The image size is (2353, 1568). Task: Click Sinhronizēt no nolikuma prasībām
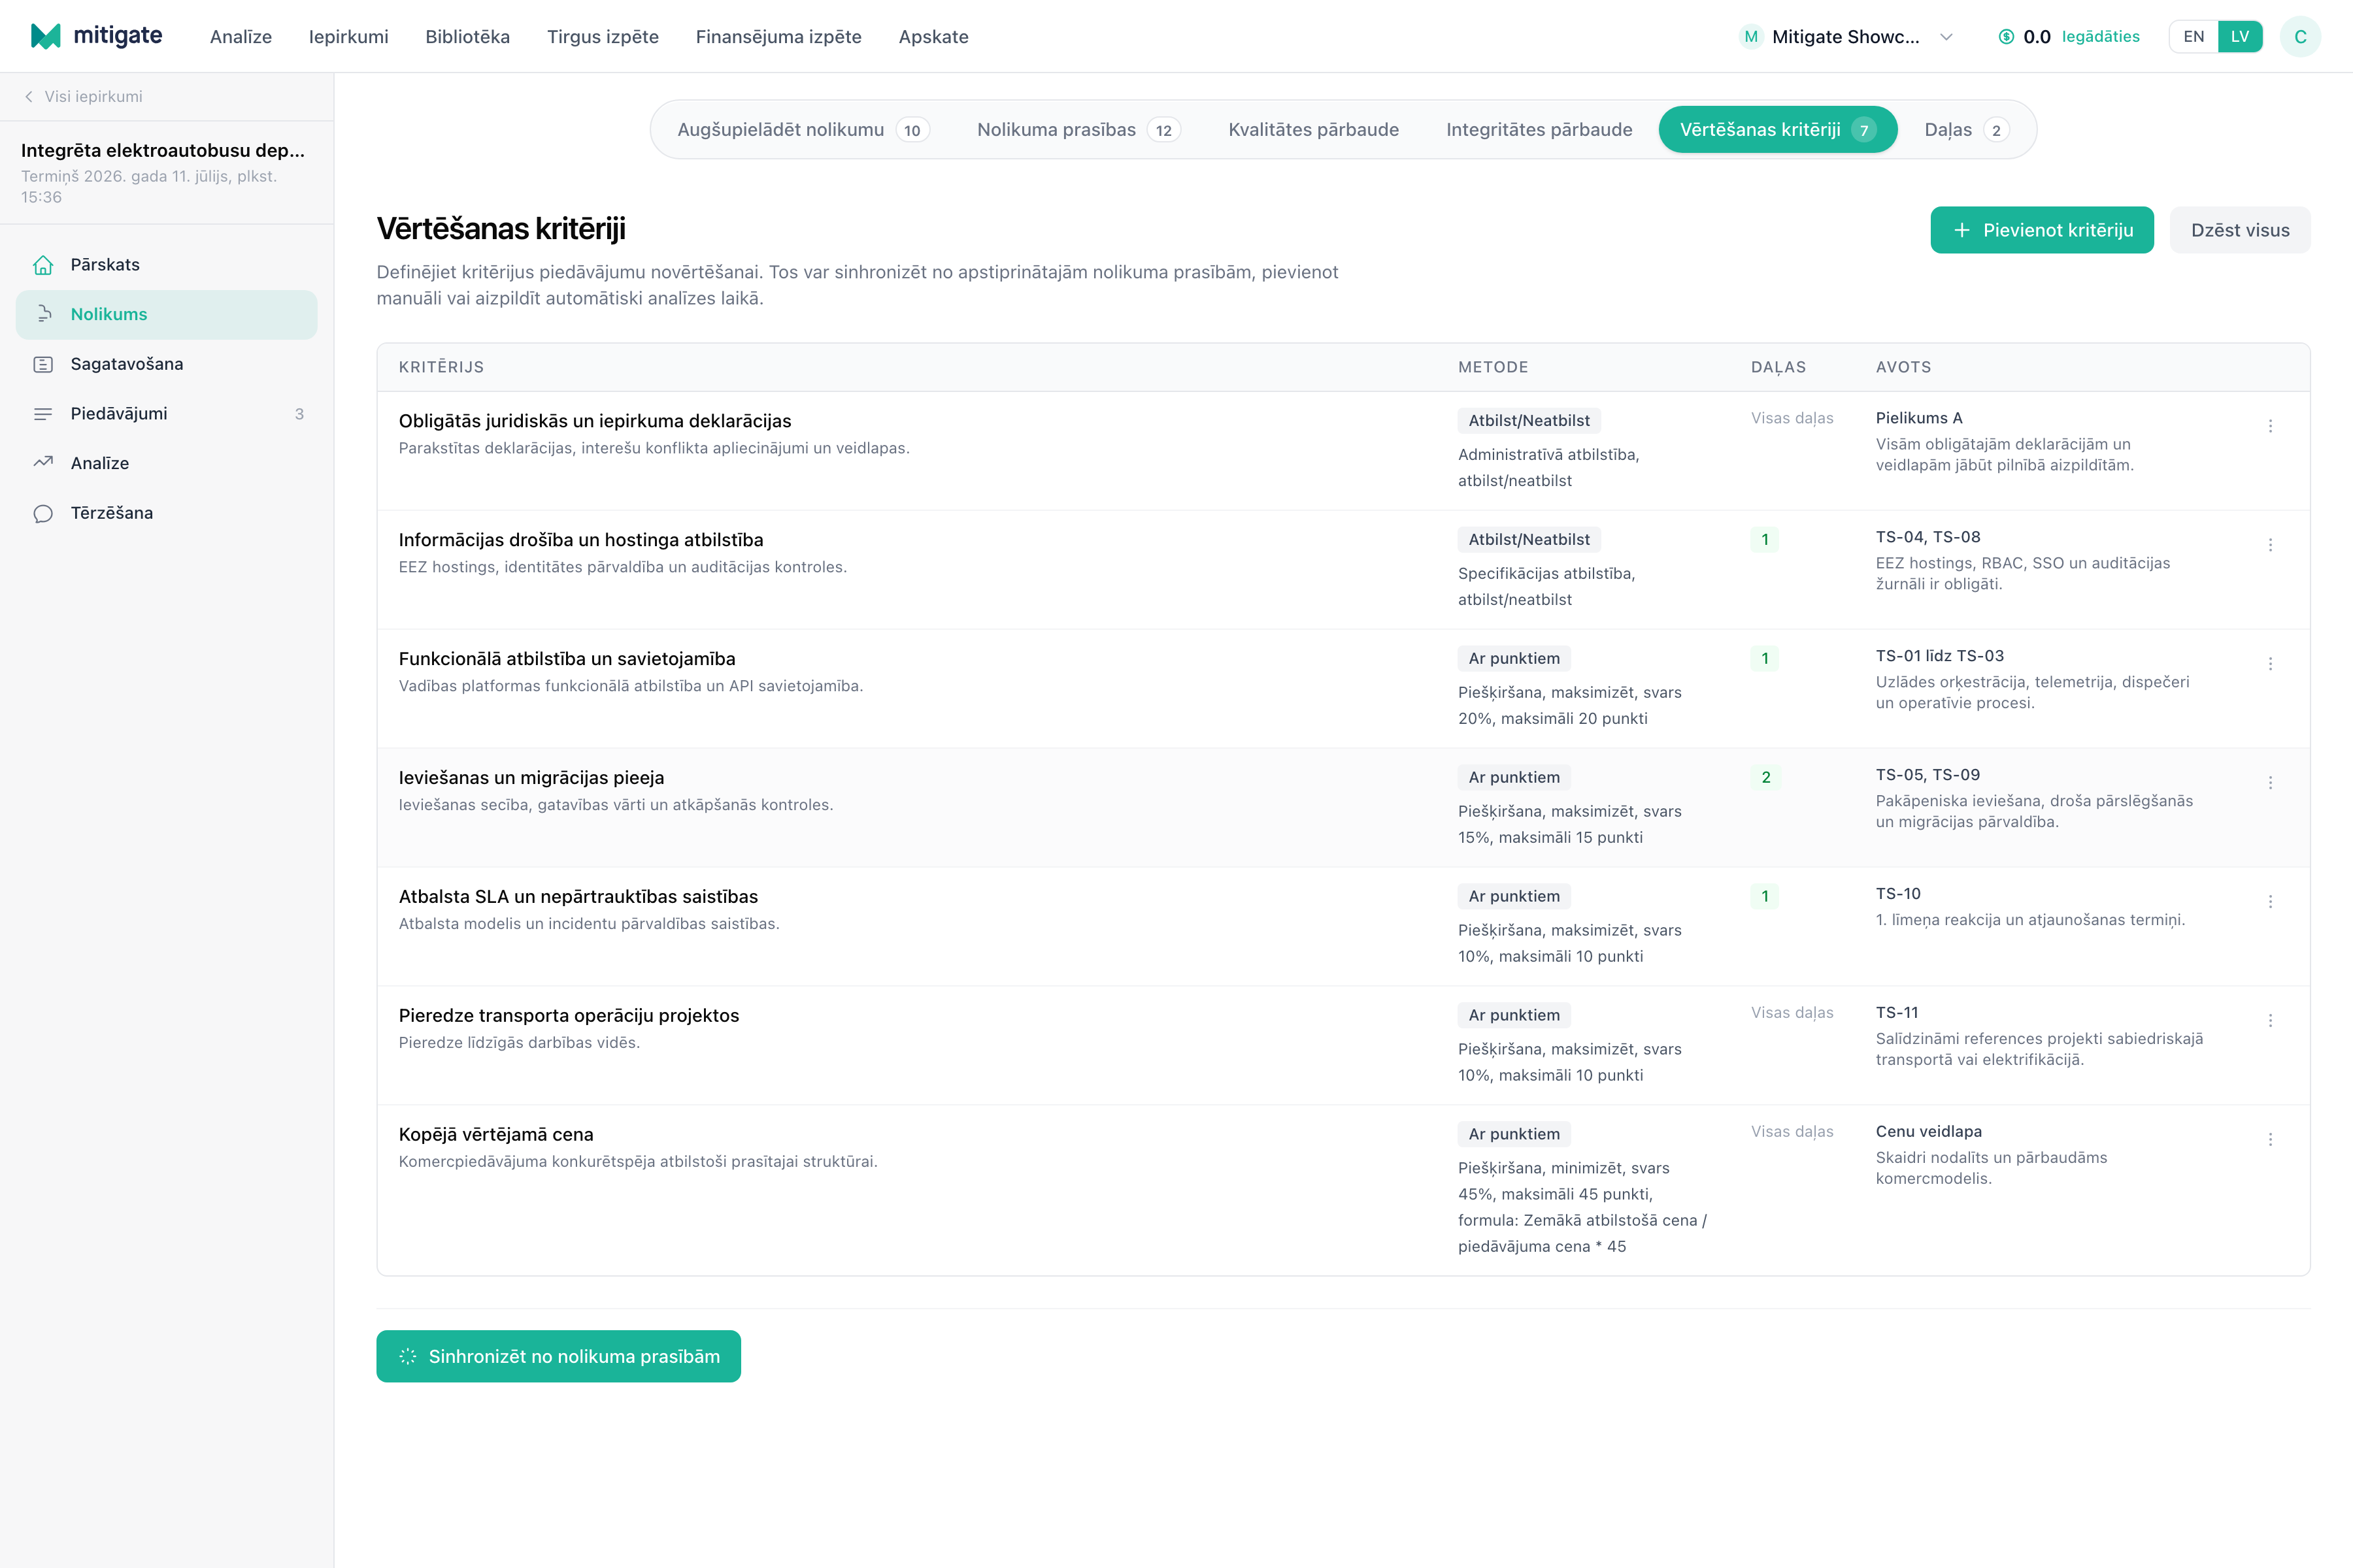pos(558,1356)
